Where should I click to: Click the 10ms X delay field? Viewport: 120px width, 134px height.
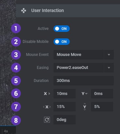[x=65, y=94]
